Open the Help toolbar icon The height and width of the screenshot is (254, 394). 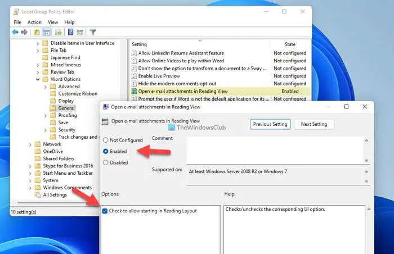(x=70, y=32)
